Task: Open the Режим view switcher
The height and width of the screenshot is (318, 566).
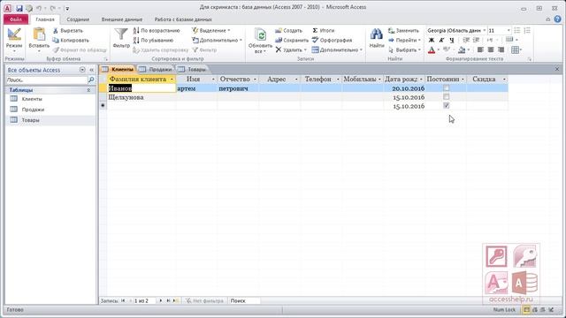Action: (x=14, y=39)
